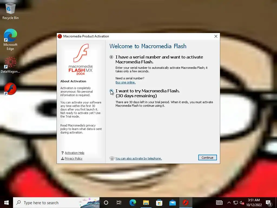Click the Flash icon in the dialog title bar
Image resolution: width=277 pixels, height=208 pixels.
60,36
